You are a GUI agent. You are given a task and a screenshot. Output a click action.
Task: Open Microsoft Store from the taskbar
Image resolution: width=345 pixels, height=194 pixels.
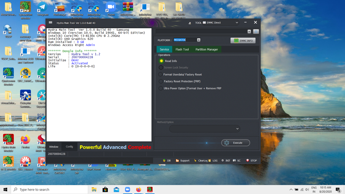[105, 189]
